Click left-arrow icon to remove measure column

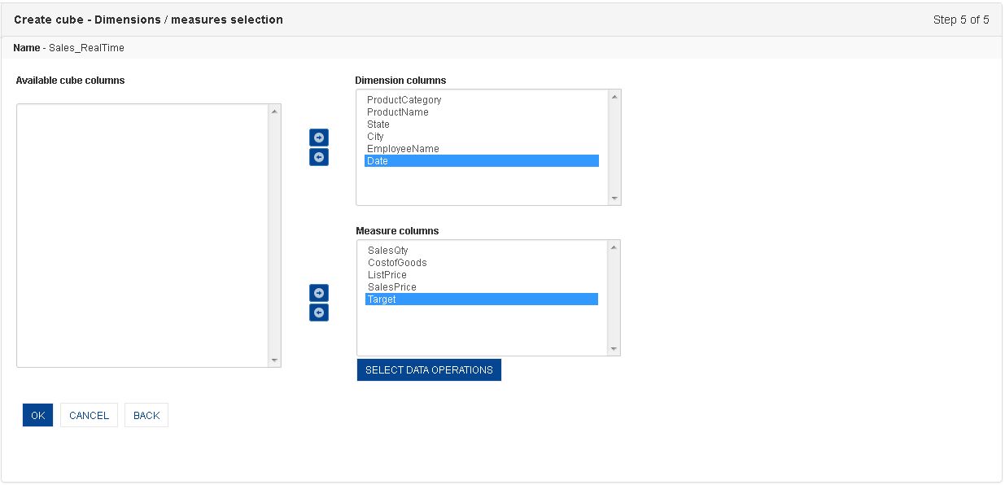coord(319,312)
